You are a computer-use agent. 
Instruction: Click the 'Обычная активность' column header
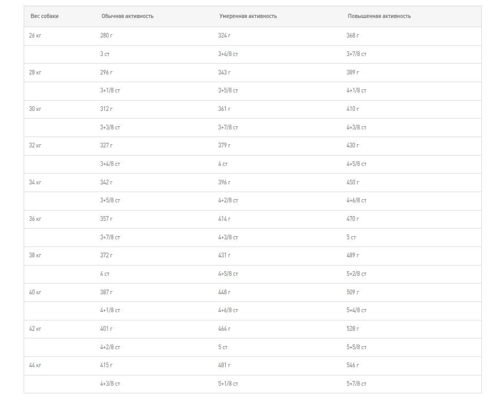tap(128, 16)
